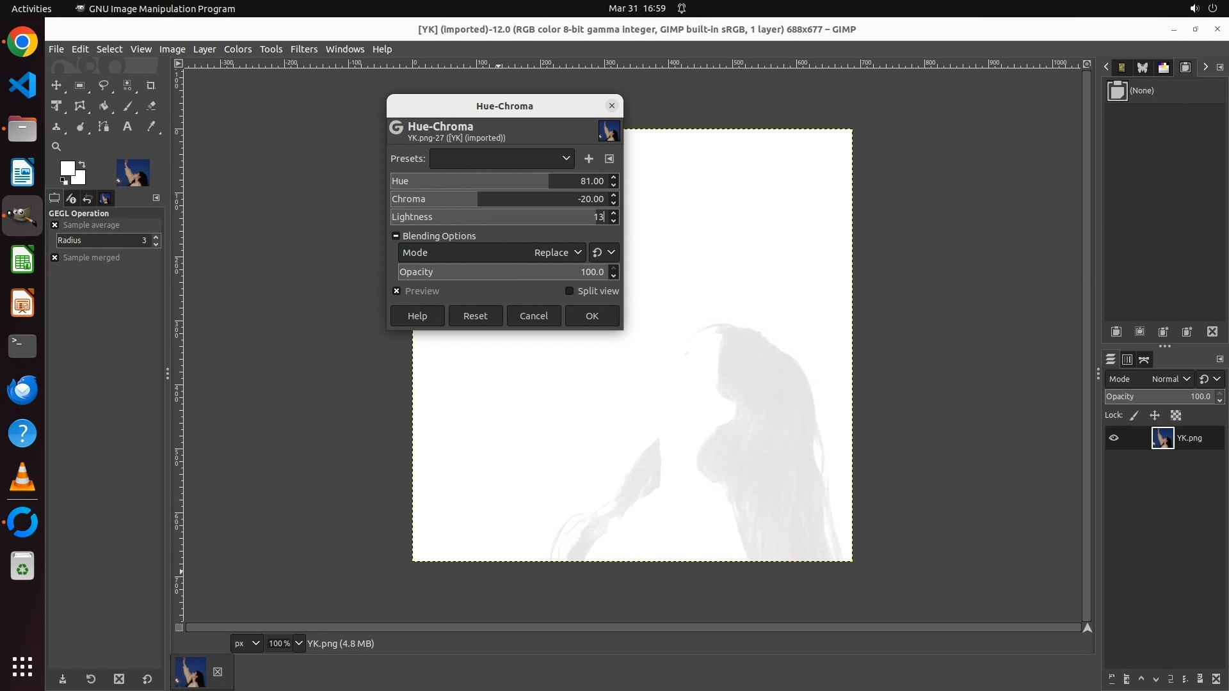Select the Eraser tool
The image size is (1229, 691).
[x=151, y=106]
